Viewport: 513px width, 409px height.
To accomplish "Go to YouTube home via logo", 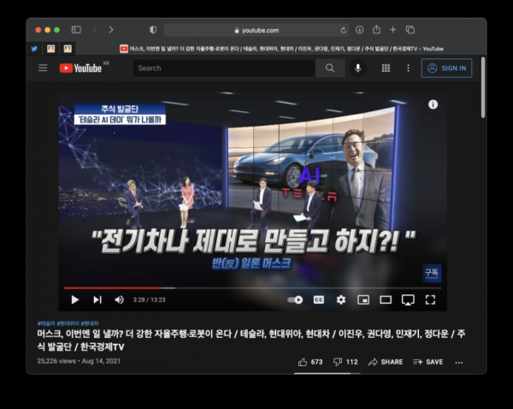I will pyautogui.click(x=80, y=68).
